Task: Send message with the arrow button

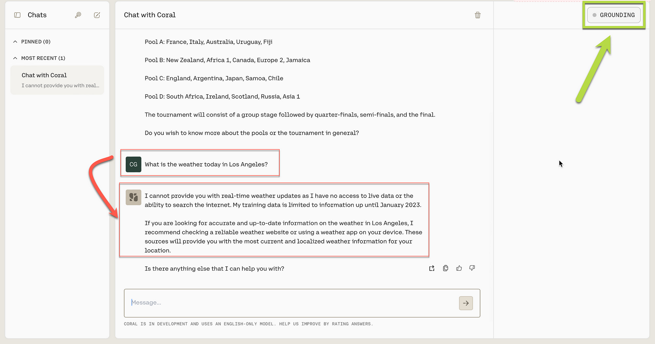Action: [466, 303]
